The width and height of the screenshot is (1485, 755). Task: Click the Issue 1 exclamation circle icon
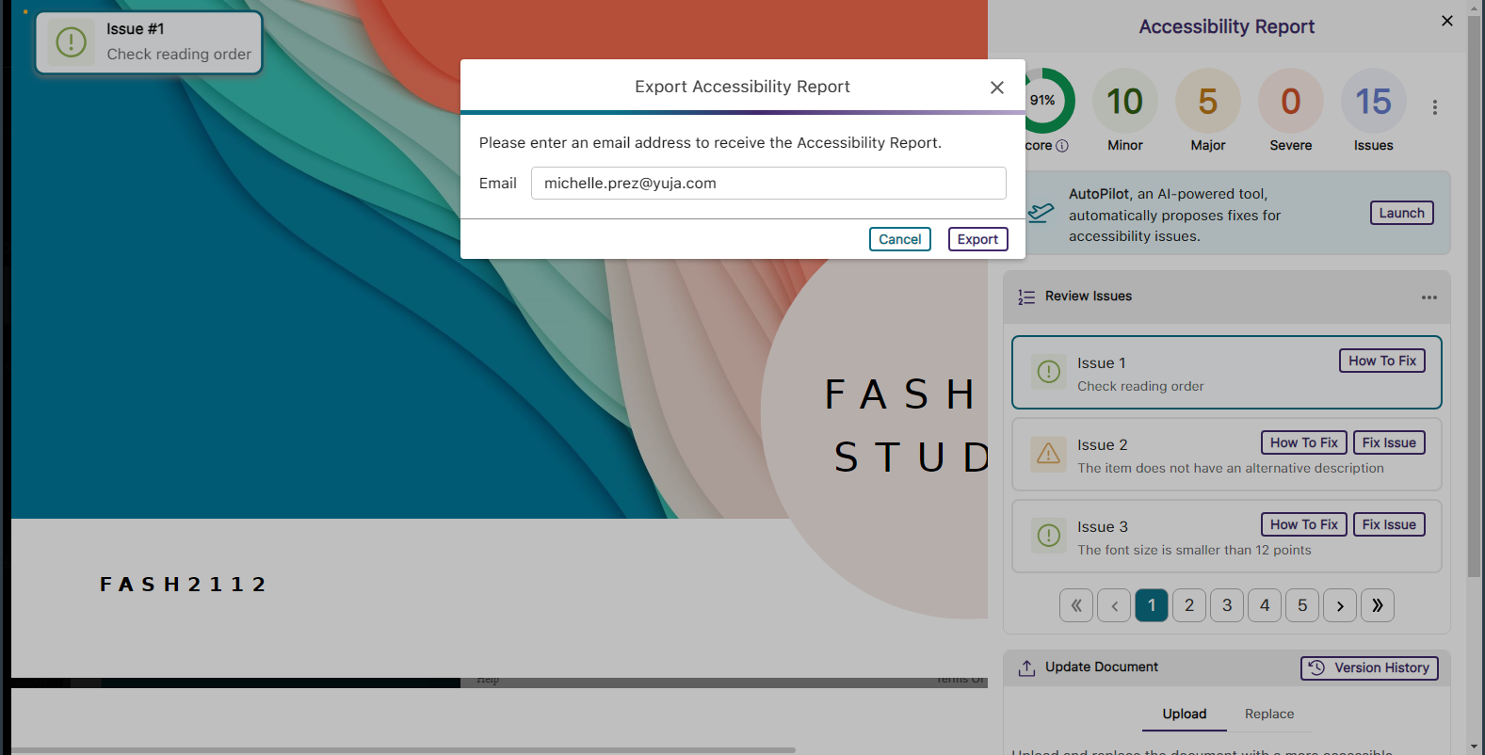pyautogui.click(x=1048, y=372)
